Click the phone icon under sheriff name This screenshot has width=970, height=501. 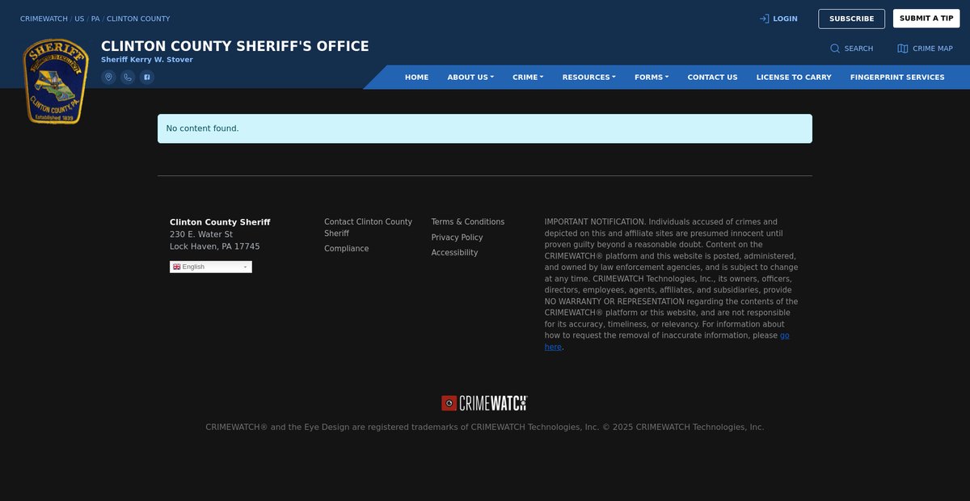pos(128,77)
